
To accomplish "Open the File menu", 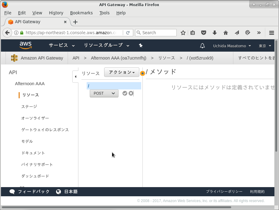I will (x=8, y=13).
